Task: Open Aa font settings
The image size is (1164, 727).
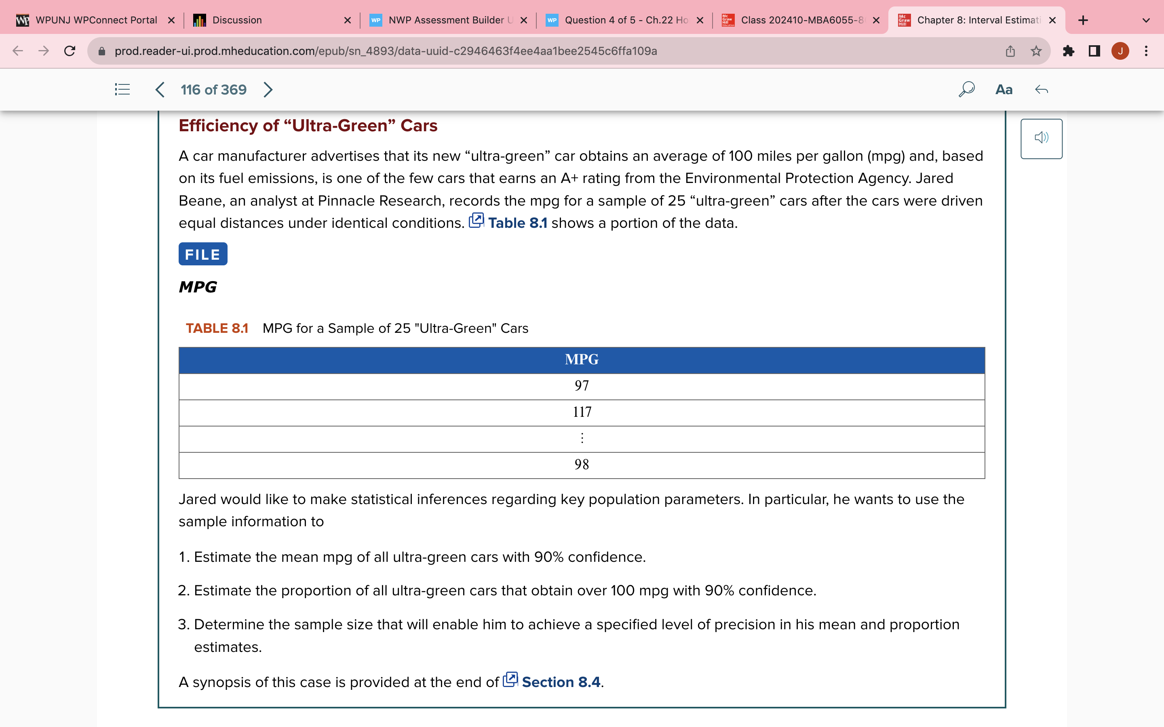Action: click(x=1004, y=89)
